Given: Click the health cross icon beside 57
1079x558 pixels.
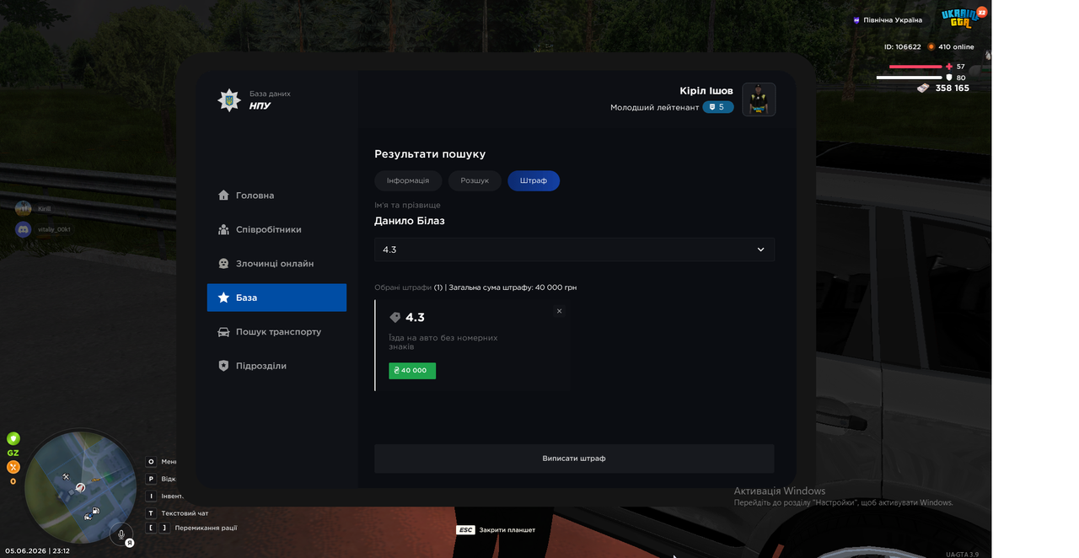Looking at the screenshot, I should (949, 67).
